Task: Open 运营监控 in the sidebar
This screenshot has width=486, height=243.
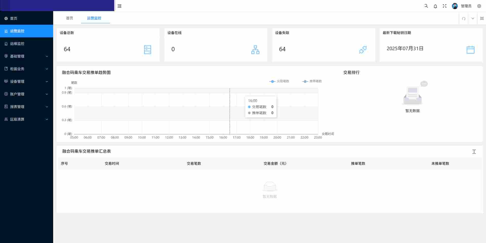Action: (x=27, y=31)
